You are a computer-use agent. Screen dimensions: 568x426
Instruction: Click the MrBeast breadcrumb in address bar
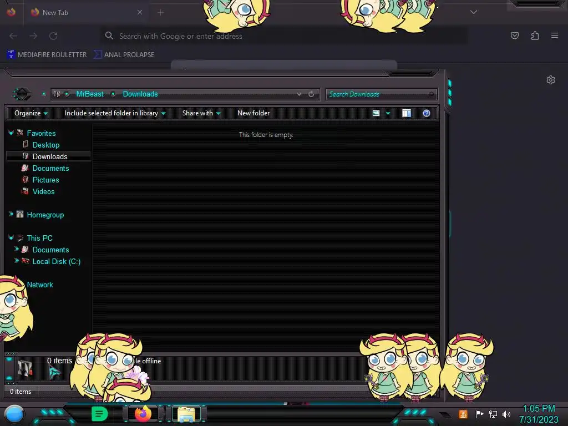click(x=90, y=94)
